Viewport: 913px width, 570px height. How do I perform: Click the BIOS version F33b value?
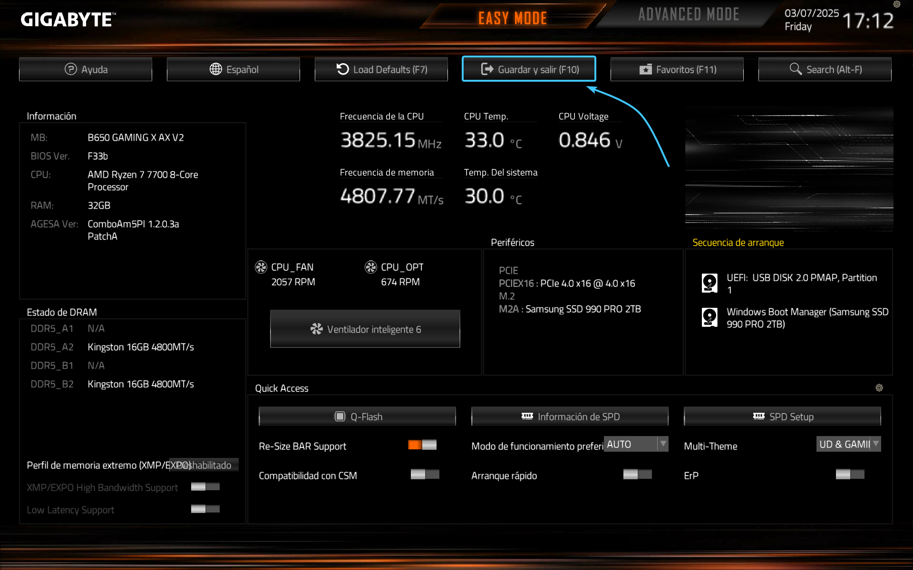click(98, 156)
